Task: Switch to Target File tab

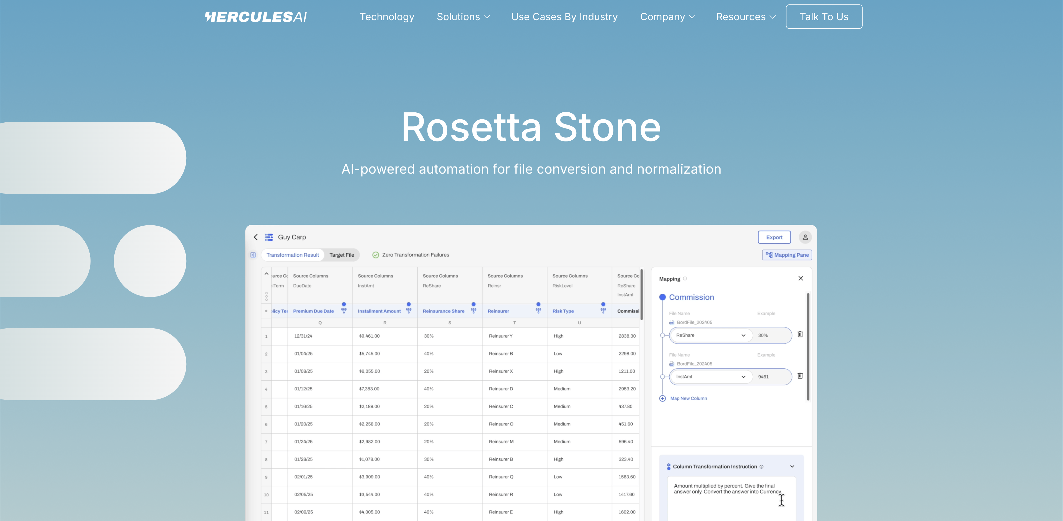Action: click(342, 255)
